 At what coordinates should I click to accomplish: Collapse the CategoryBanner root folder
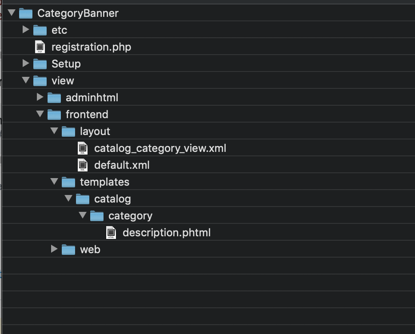[x=12, y=13]
